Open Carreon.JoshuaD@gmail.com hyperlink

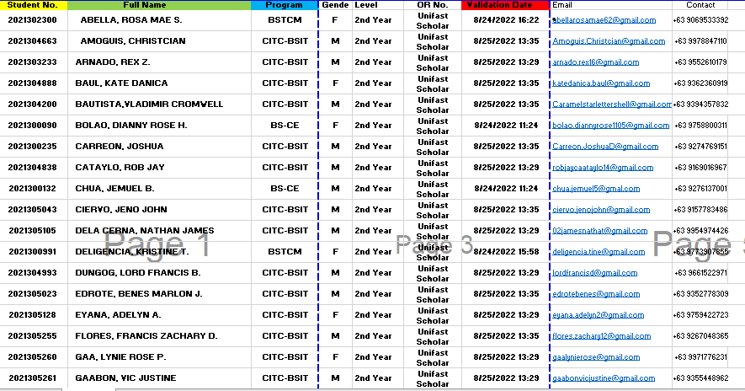click(605, 147)
